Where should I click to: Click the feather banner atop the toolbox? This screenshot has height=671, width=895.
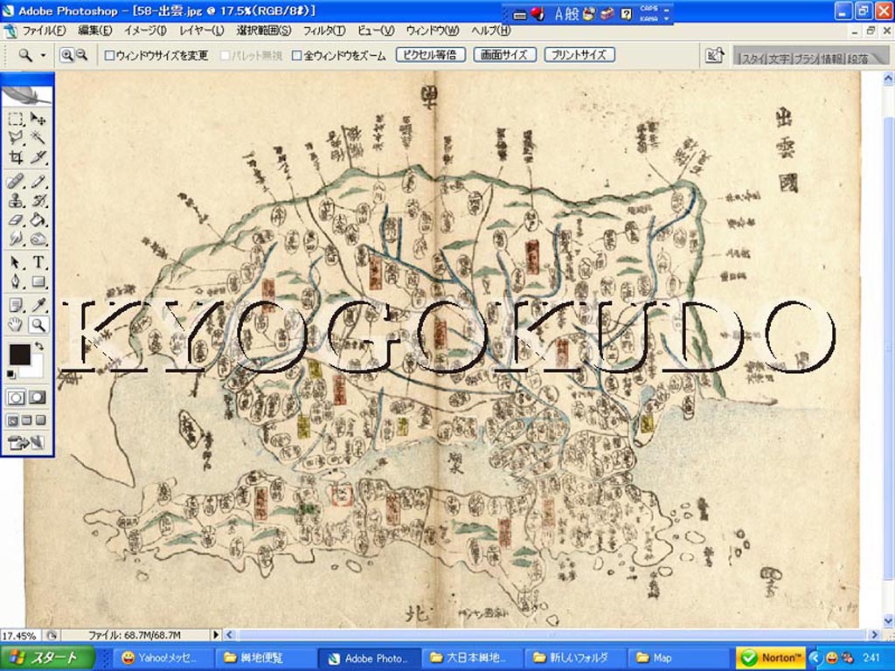pyautogui.click(x=27, y=94)
